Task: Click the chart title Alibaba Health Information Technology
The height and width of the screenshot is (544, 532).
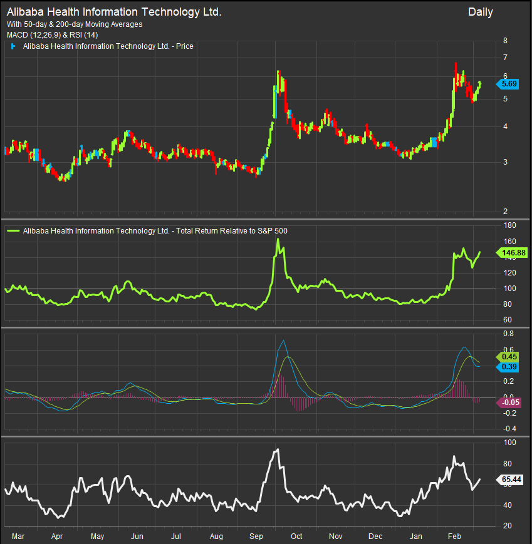Action: click(x=114, y=12)
